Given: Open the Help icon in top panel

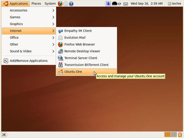Looking at the screenshot, I should tap(71, 4).
